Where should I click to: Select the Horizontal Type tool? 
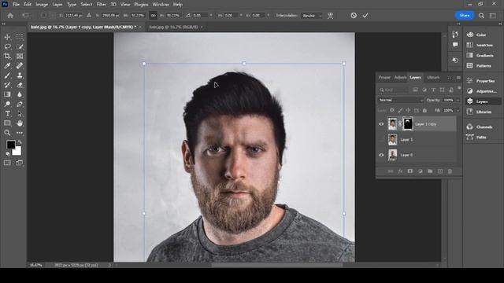coord(7,113)
